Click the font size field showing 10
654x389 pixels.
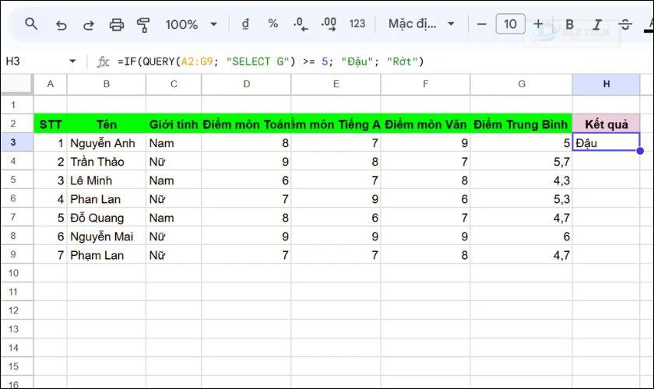pos(510,24)
